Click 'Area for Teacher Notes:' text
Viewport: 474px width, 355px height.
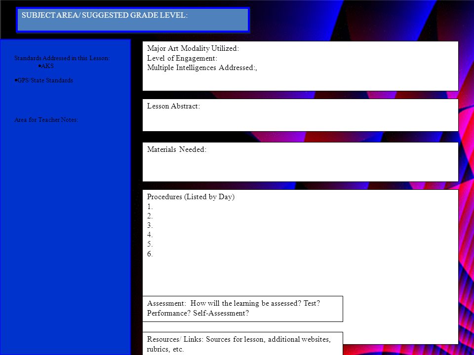click(46, 119)
